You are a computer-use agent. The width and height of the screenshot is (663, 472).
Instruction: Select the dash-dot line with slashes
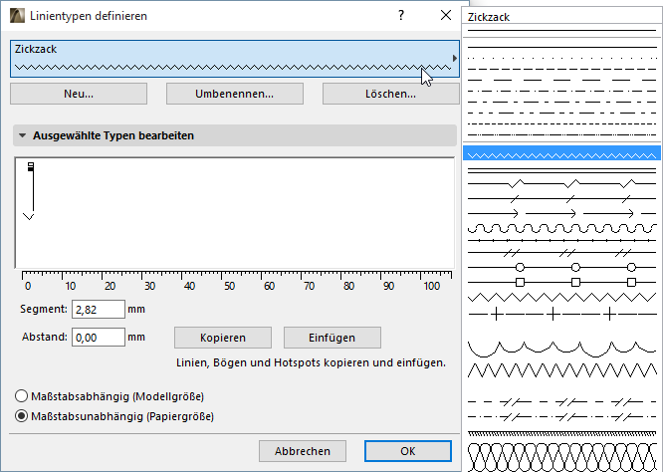tap(561, 416)
